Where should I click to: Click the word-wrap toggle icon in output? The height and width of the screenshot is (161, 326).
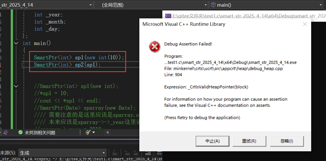click(159, 153)
